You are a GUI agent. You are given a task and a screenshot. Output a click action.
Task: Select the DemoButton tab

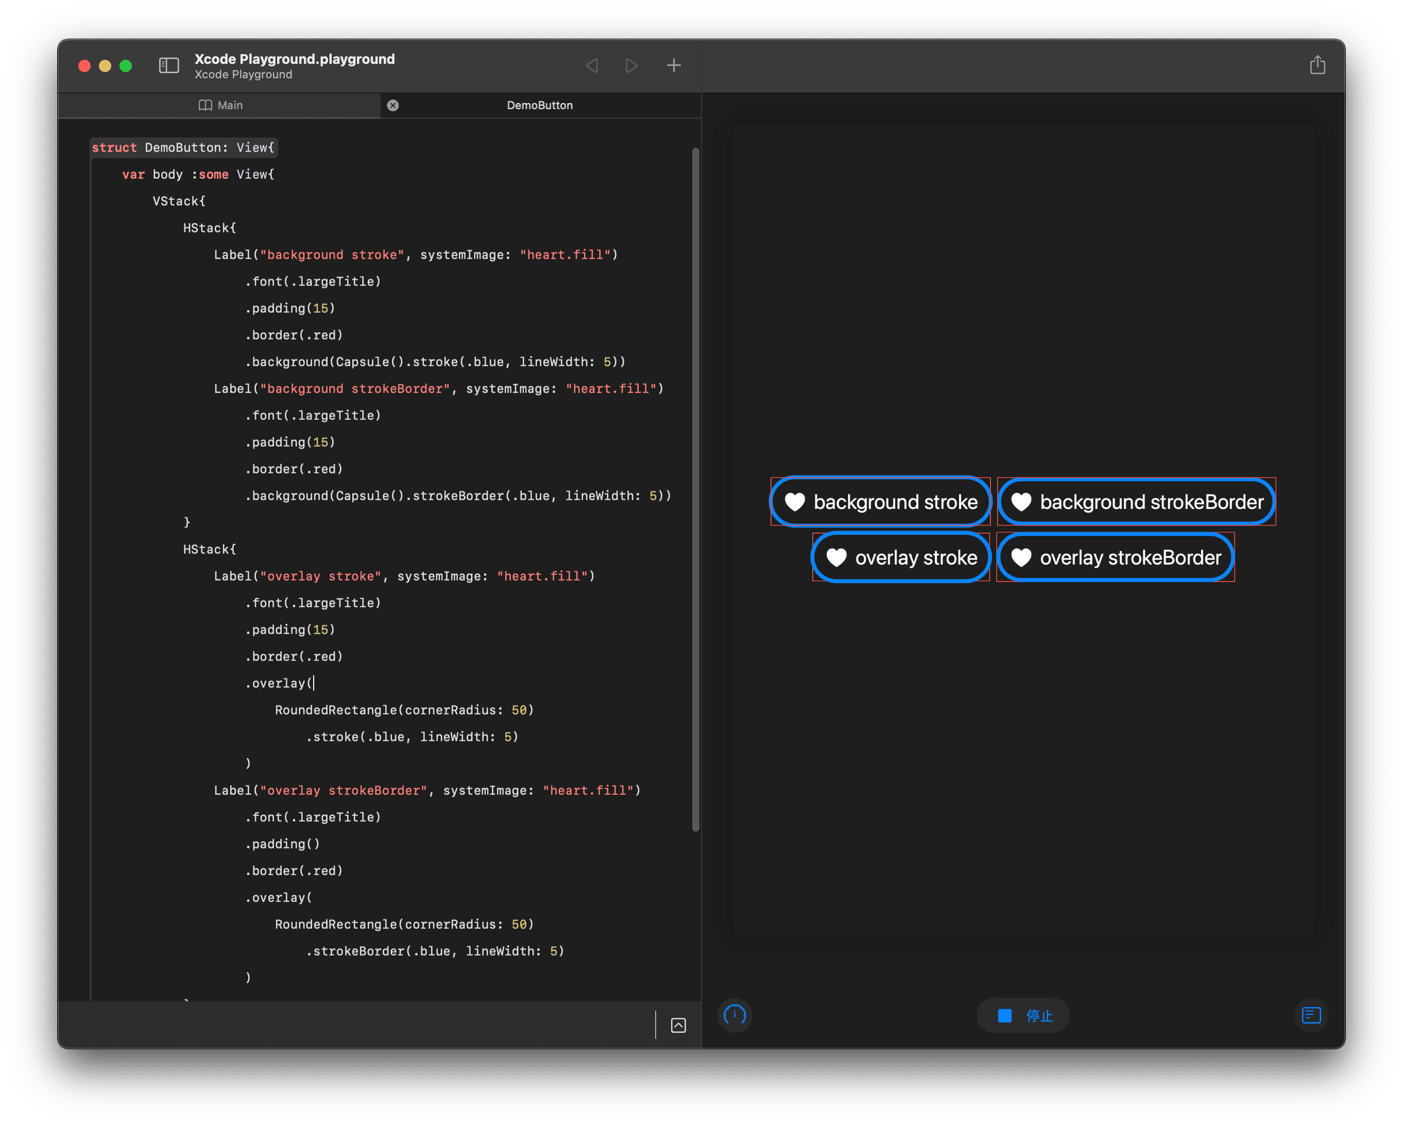click(x=540, y=105)
